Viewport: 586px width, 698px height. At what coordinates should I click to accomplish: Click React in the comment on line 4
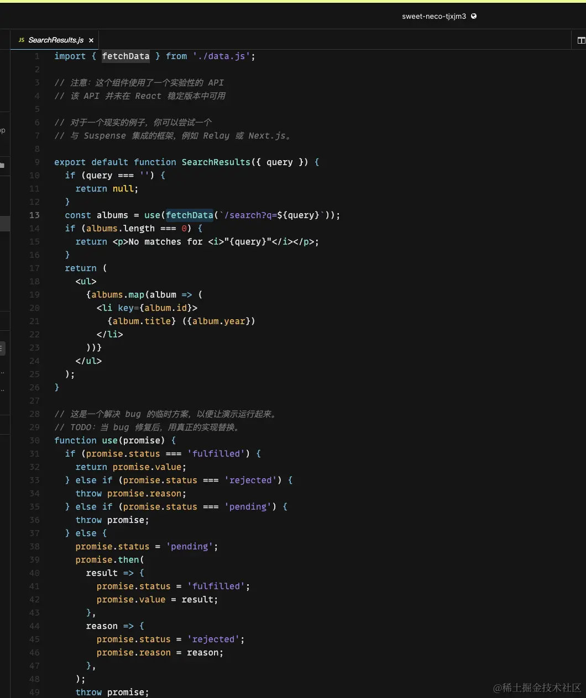(x=148, y=96)
